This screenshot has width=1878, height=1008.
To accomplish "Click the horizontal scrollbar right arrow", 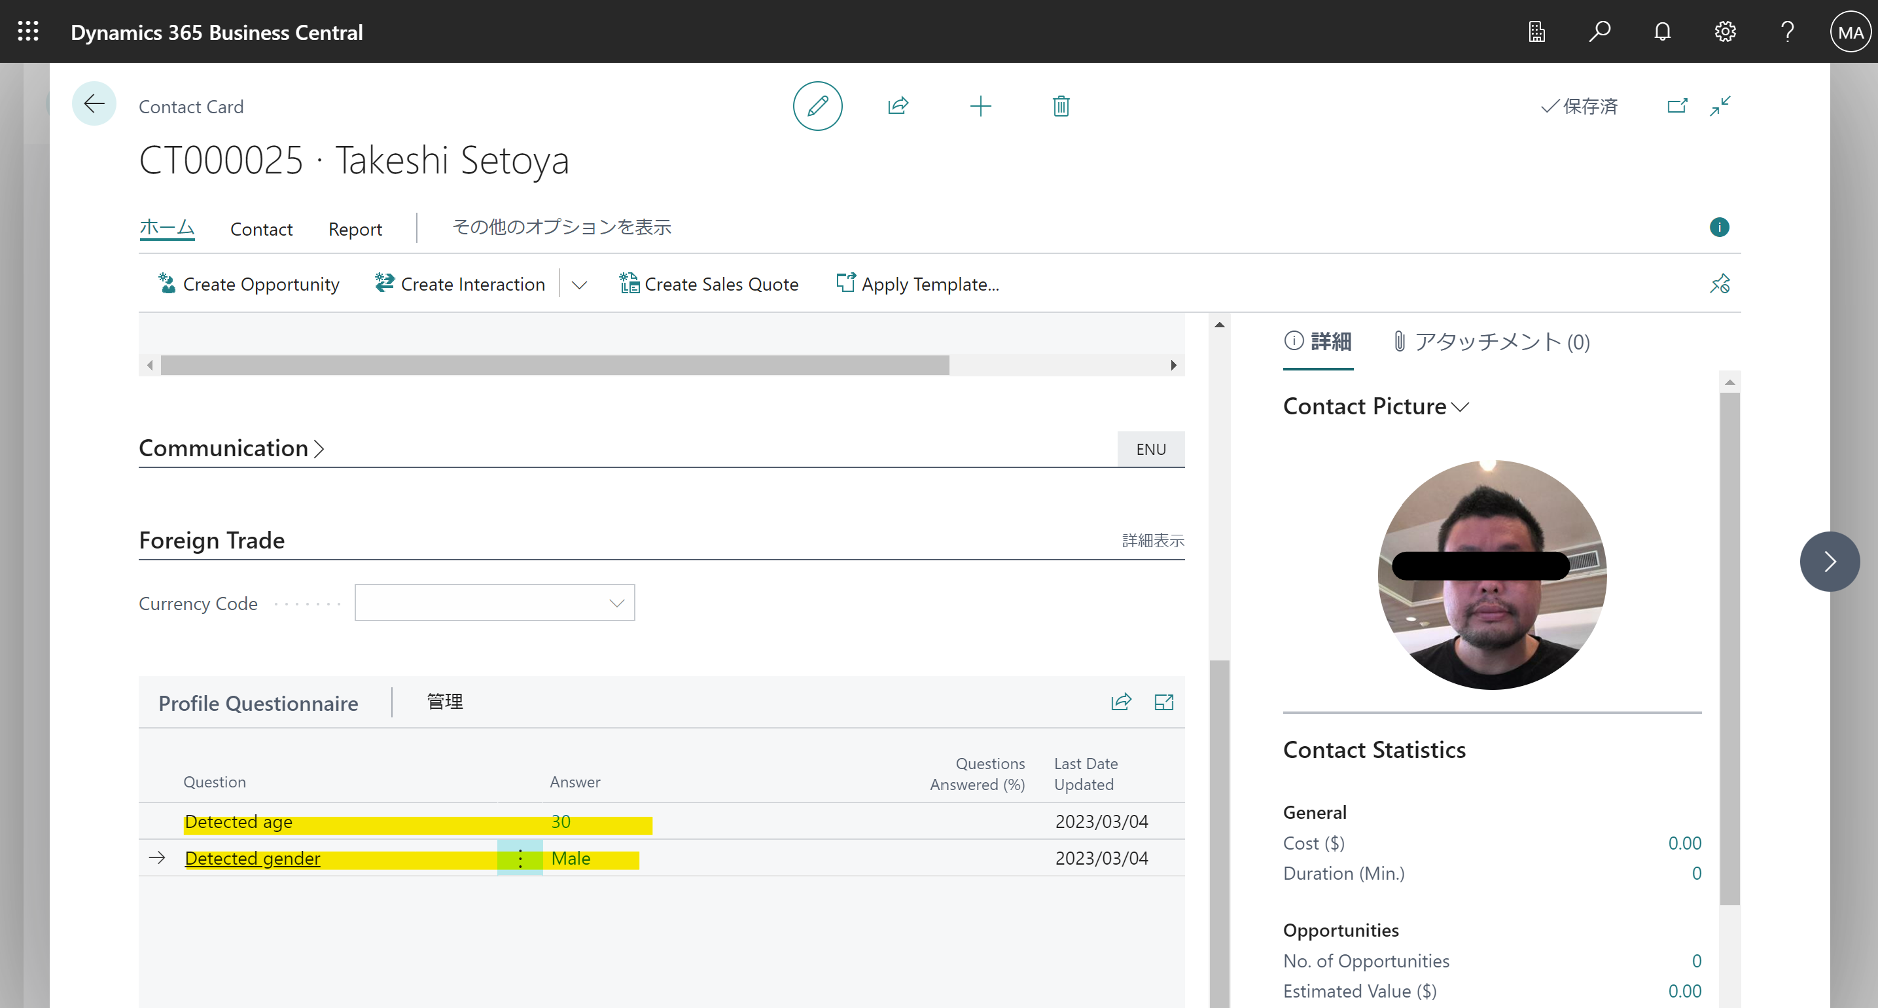I will click(x=1173, y=365).
